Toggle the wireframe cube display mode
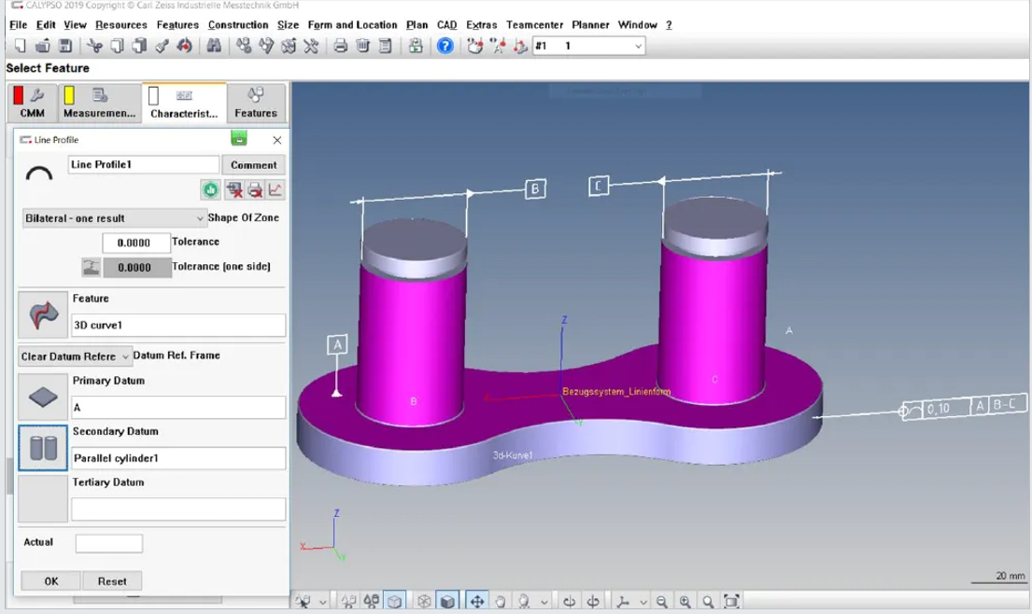This screenshot has width=1032, height=614. pos(425,601)
